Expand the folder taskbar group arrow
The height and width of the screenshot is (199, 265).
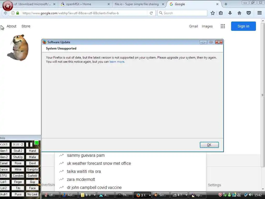[x=94, y=195]
